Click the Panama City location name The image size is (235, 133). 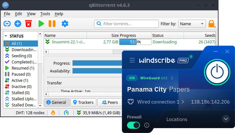[x=147, y=89]
